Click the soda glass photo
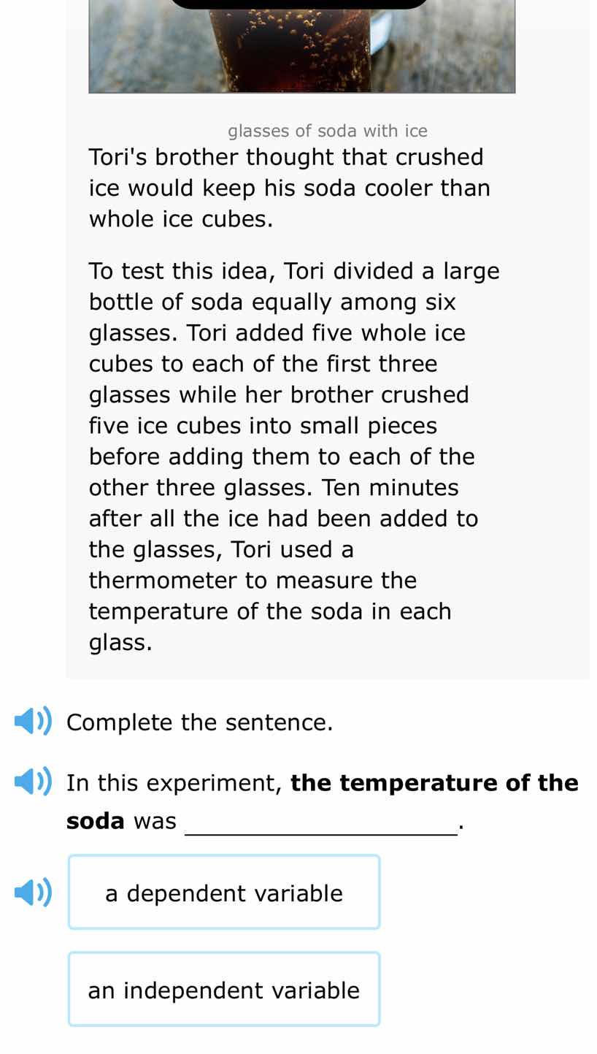 [x=302, y=46]
